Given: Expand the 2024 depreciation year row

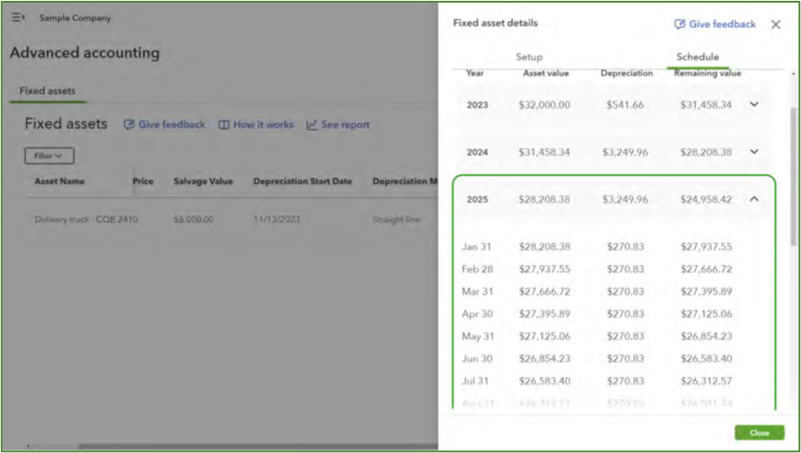Looking at the screenshot, I should point(754,152).
